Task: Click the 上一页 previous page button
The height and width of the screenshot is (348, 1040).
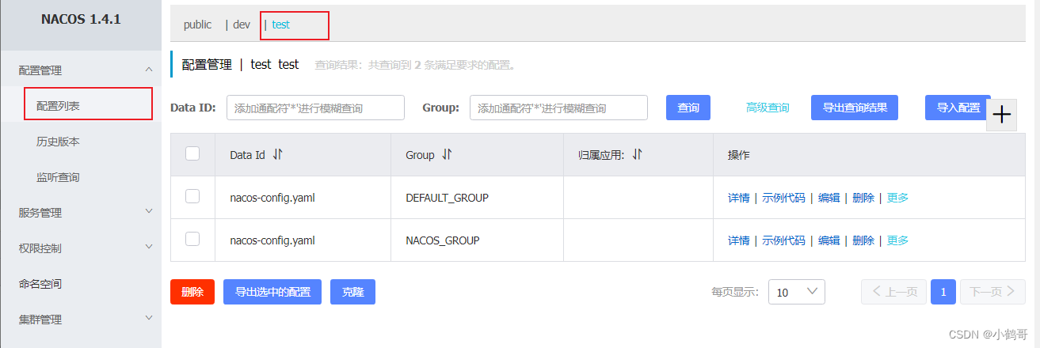Action: pos(894,292)
